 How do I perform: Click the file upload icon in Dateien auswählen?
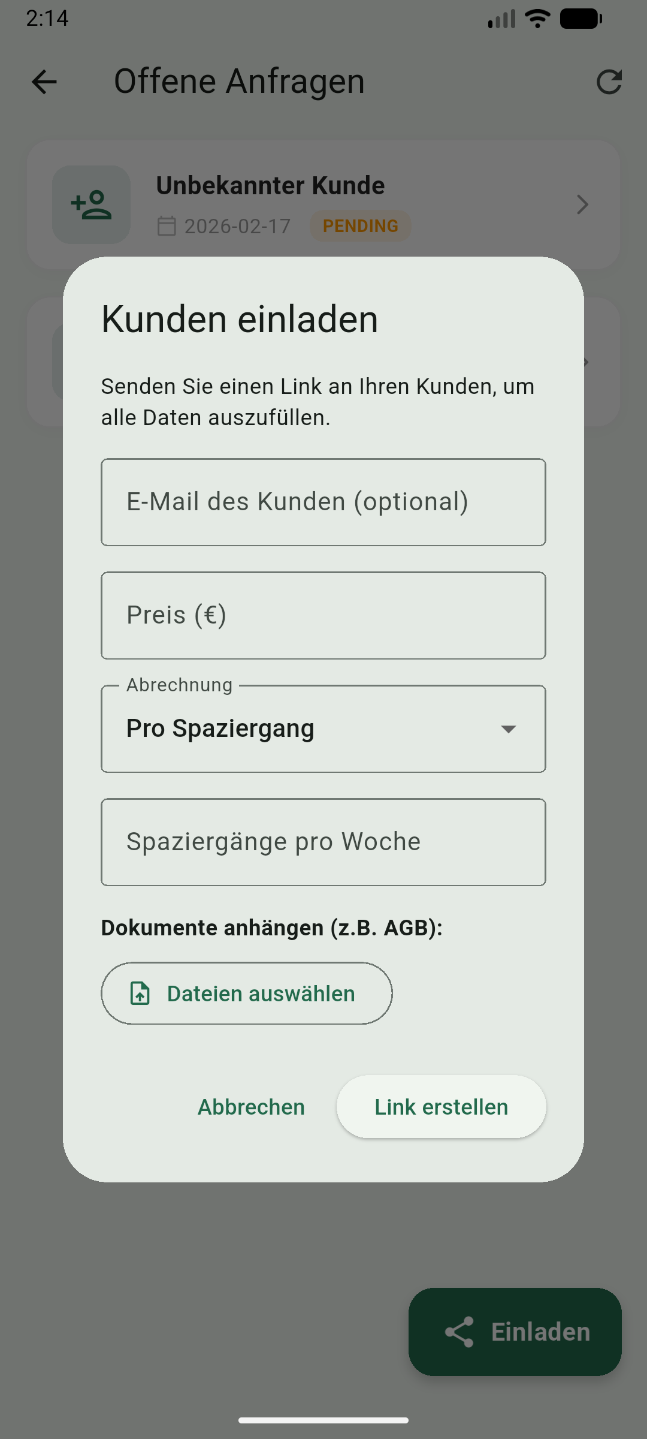click(140, 993)
